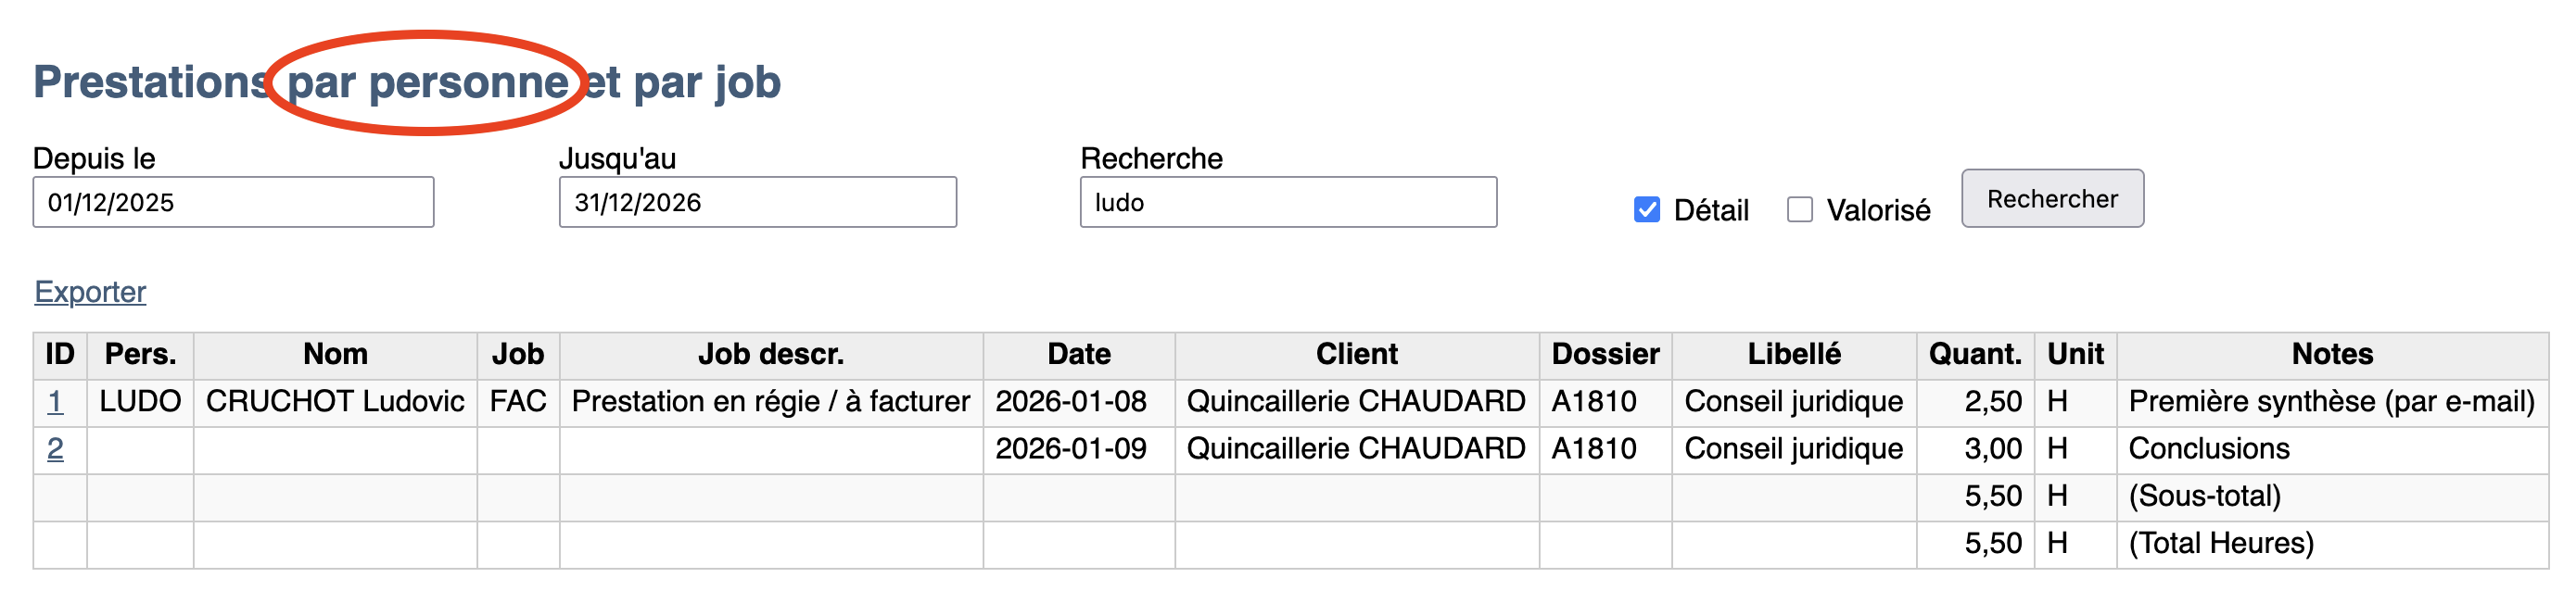Click the Depuis le date field
The height and width of the screenshot is (603, 2576).
coord(232,202)
